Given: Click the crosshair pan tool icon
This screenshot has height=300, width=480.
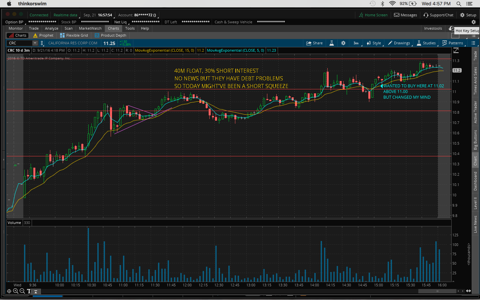Looking at the screenshot, I should (x=9, y=291).
